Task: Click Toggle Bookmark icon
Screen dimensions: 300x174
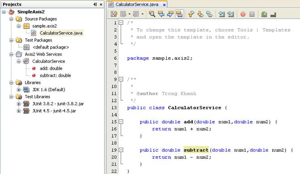Action: tap(209, 14)
